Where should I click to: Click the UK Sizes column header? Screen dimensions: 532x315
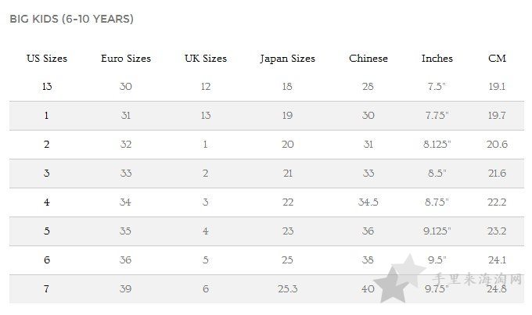point(206,59)
